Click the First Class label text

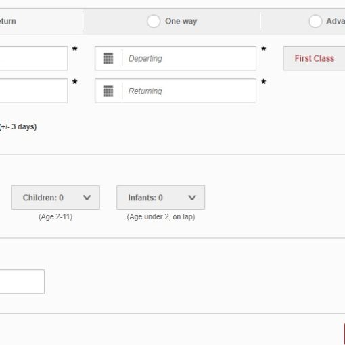point(315,58)
